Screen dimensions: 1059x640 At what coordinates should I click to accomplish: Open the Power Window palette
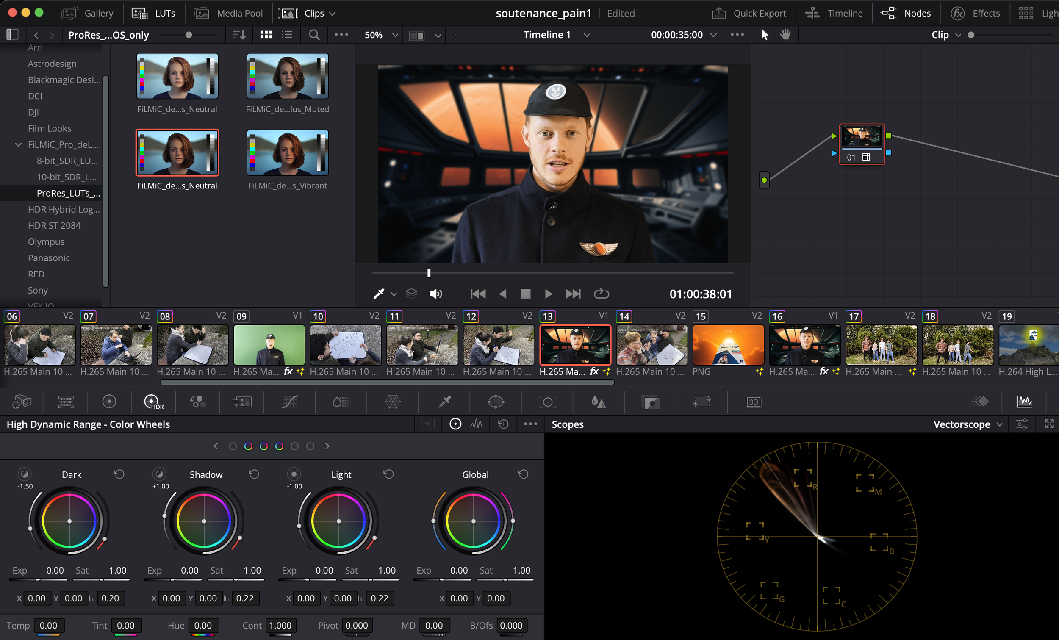[496, 402]
